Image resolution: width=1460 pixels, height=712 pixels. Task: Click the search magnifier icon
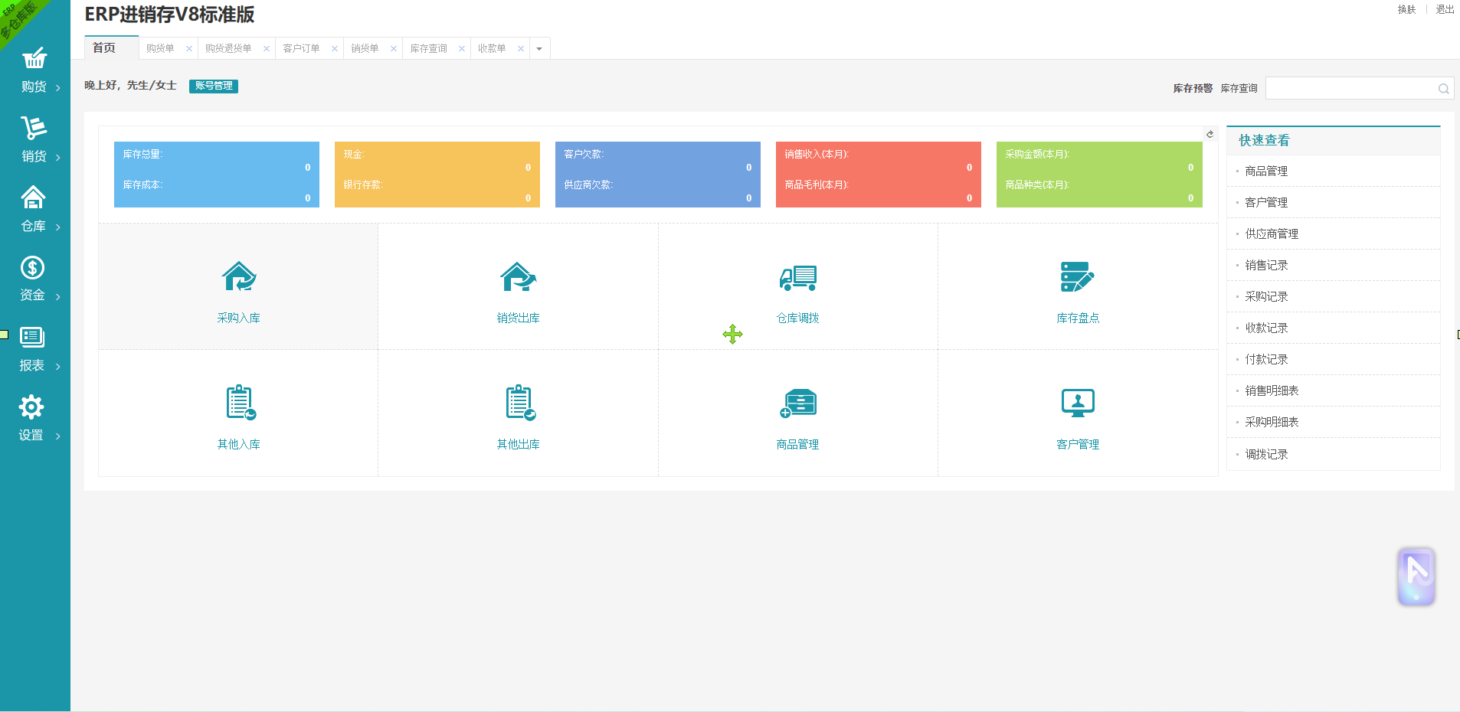pyautogui.click(x=1443, y=89)
